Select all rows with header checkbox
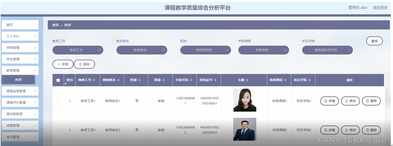Viewport: 393px width, 146px height. [58, 80]
